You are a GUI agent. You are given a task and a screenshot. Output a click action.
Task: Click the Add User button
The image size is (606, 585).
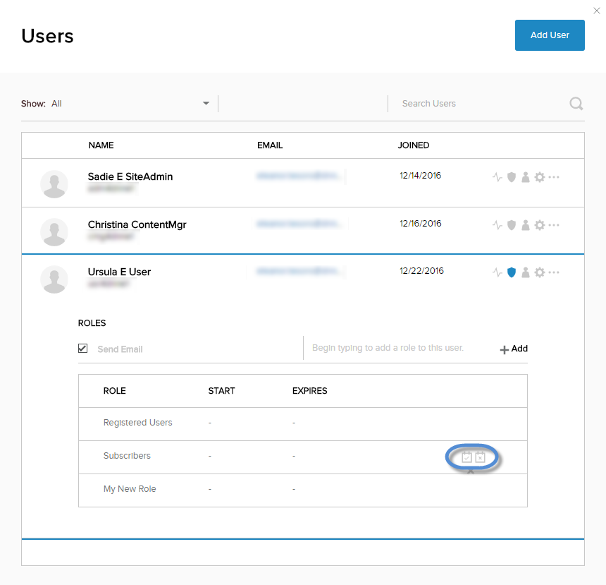click(x=550, y=35)
